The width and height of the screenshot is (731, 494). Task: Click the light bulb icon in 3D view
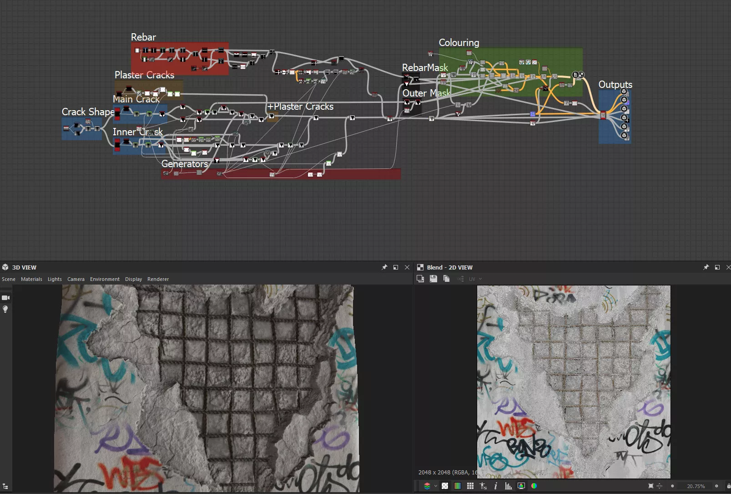point(5,309)
